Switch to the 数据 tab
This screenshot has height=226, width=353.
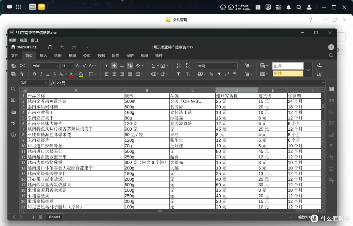click(x=101, y=56)
